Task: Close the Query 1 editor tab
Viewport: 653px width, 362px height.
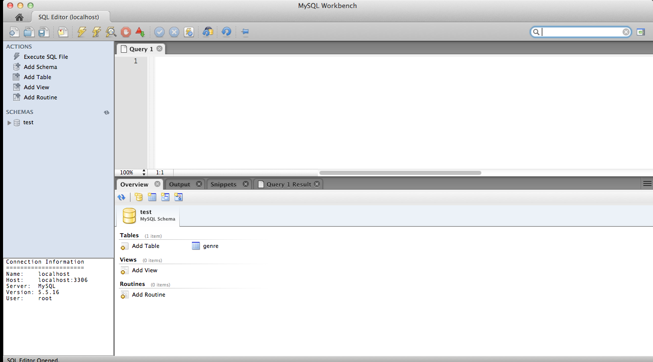Action: [x=159, y=49]
